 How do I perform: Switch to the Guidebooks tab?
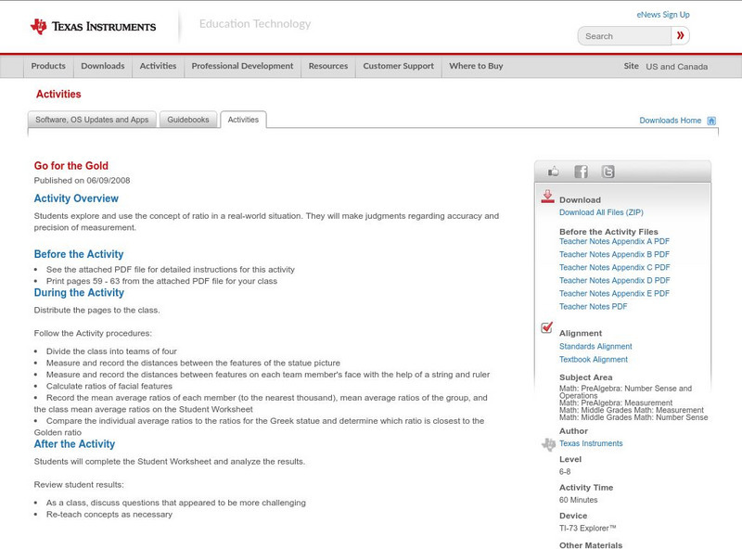pyautogui.click(x=188, y=120)
